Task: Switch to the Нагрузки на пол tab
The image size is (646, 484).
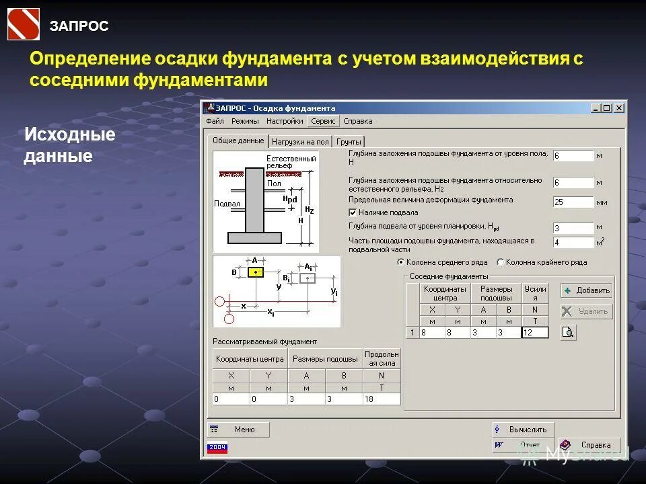Action: [x=301, y=140]
